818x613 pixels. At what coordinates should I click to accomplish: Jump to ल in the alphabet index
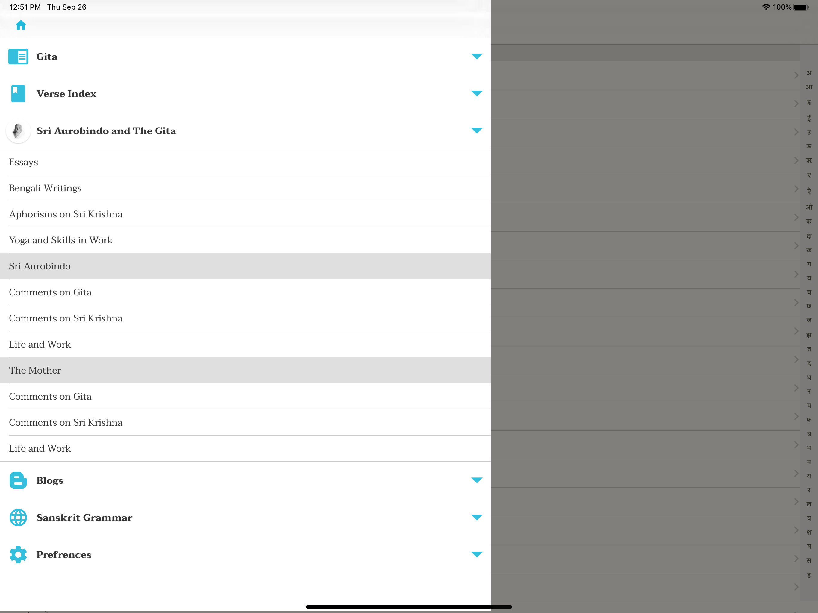pos(809,504)
